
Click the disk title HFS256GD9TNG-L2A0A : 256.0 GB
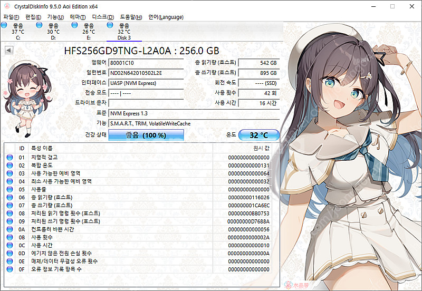click(141, 51)
